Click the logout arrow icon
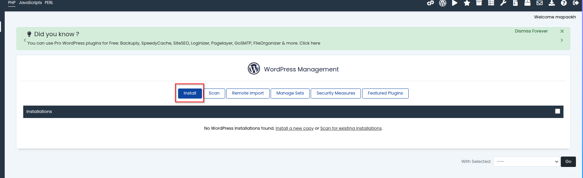 [576, 3]
